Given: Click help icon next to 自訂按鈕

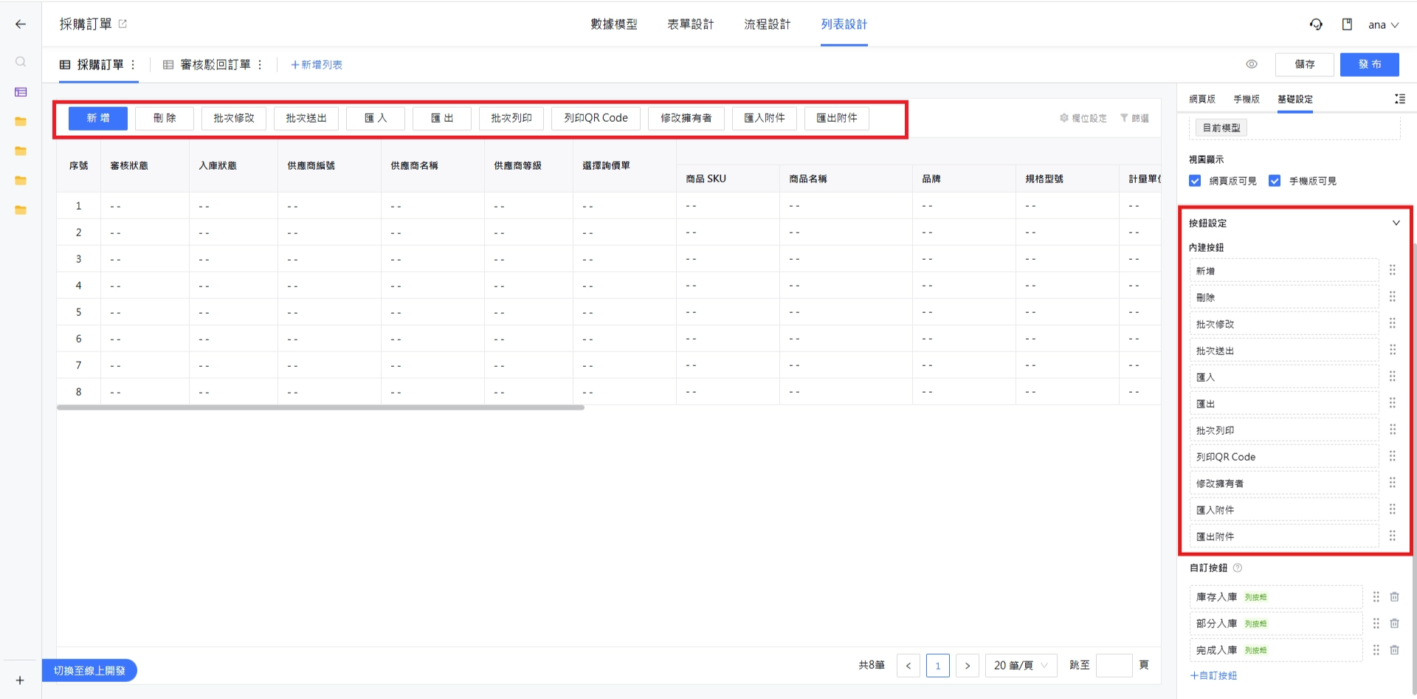Looking at the screenshot, I should pos(1238,568).
